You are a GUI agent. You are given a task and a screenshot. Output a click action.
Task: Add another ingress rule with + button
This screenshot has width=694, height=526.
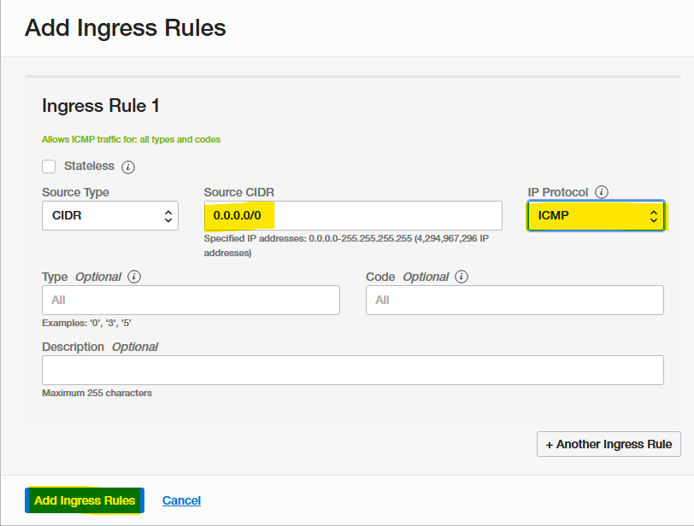click(x=609, y=444)
